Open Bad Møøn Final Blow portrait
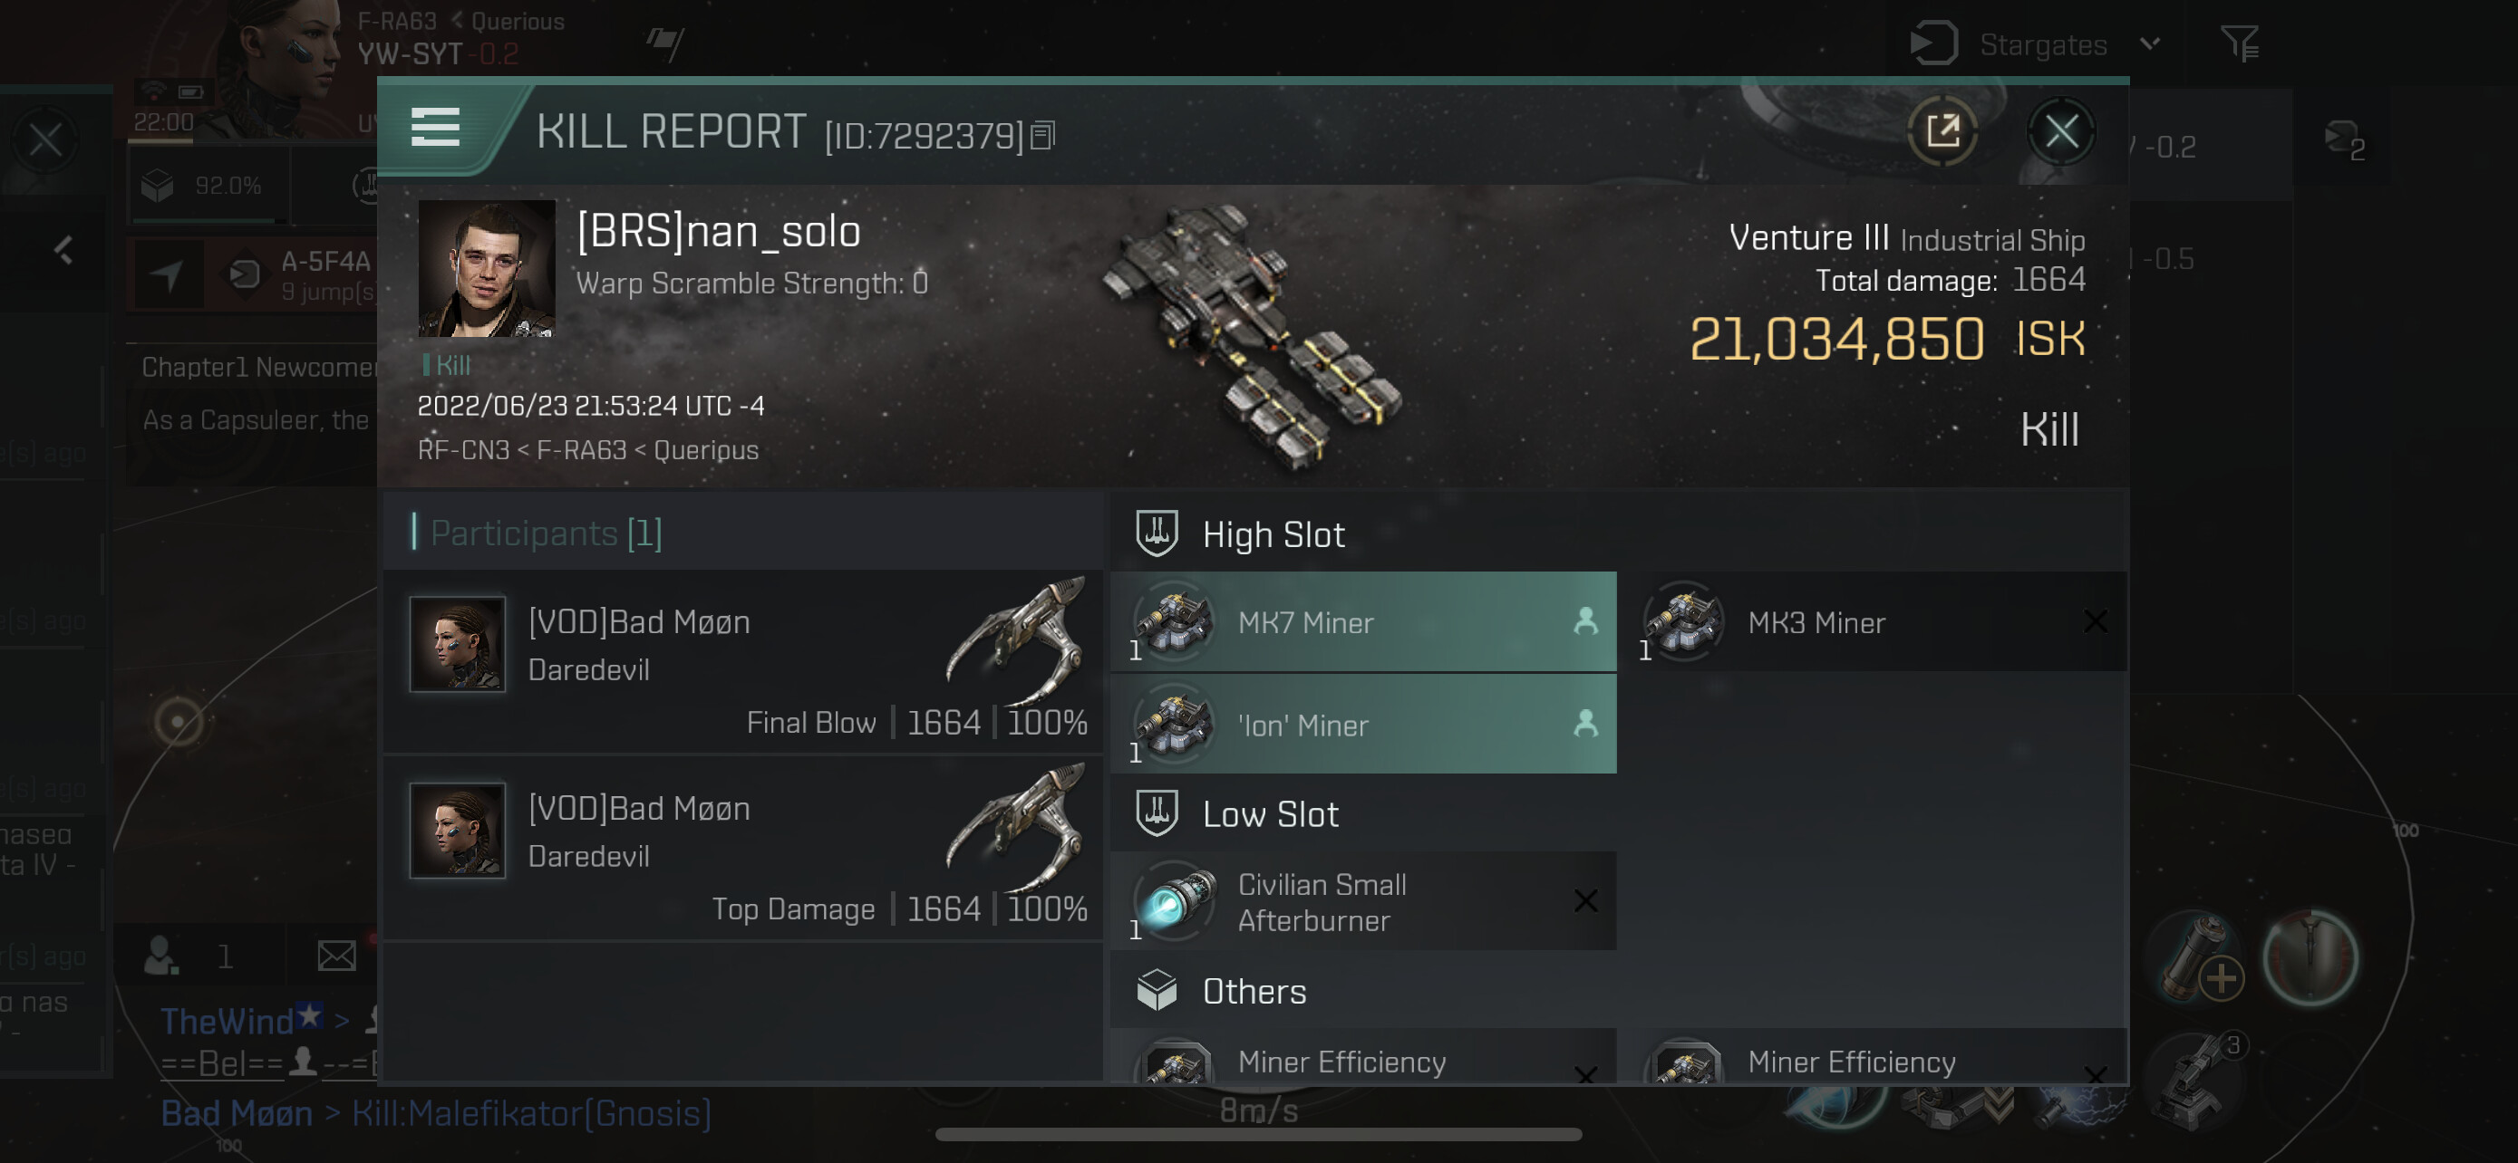2518x1163 pixels. pyautogui.click(x=457, y=643)
